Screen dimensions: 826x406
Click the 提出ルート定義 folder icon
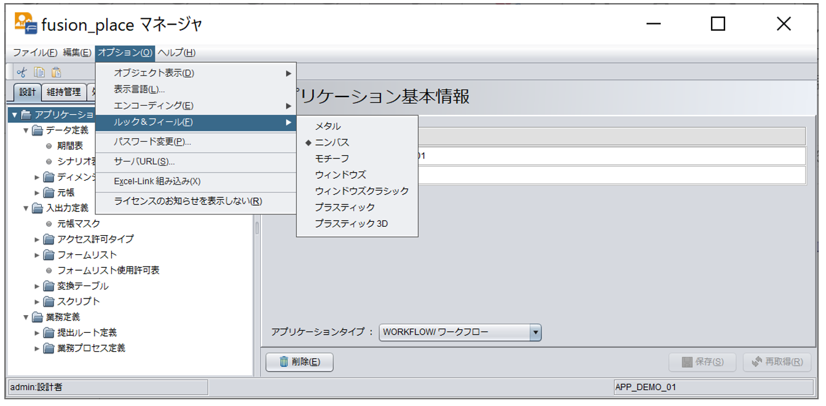click(x=49, y=333)
